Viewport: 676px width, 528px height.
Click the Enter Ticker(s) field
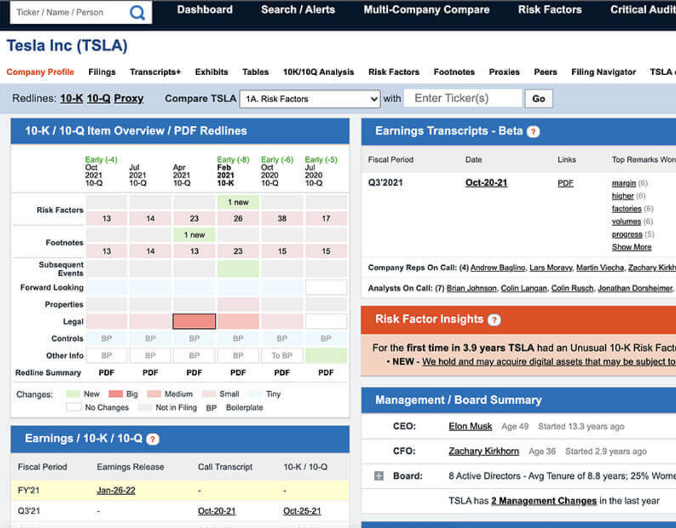tap(463, 98)
